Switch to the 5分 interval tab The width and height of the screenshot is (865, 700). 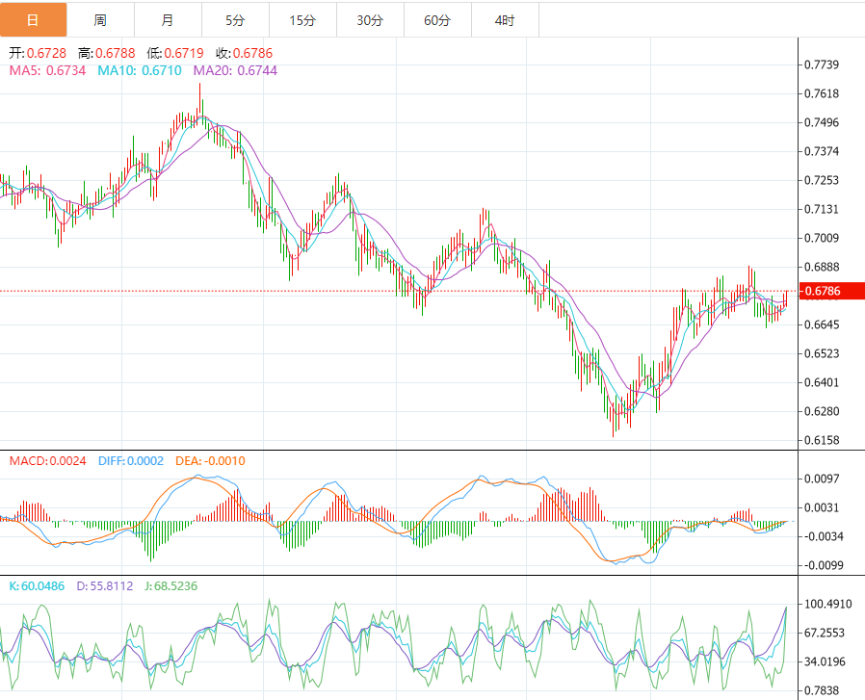[236, 20]
